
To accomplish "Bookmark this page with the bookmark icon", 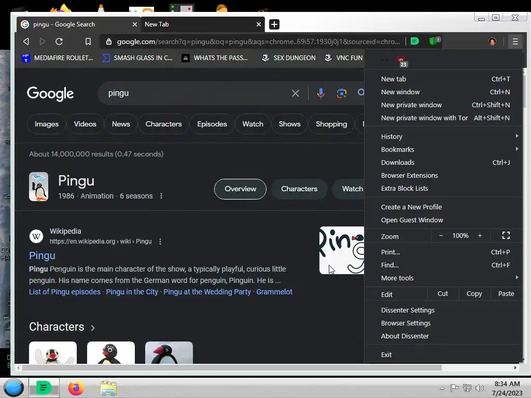I will pyautogui.click(x=88, y=41).
